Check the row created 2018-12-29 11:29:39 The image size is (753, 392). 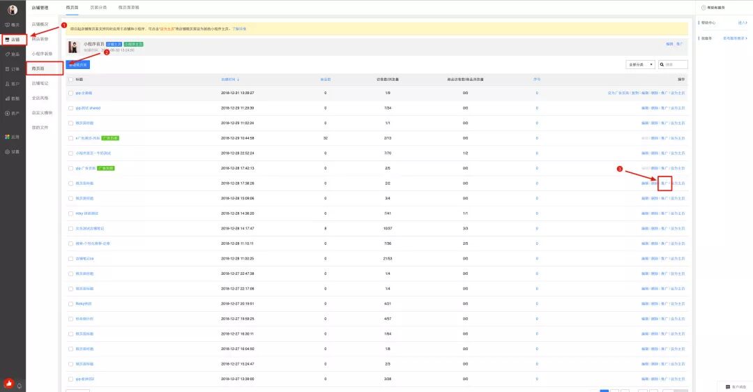click(71, 108)
